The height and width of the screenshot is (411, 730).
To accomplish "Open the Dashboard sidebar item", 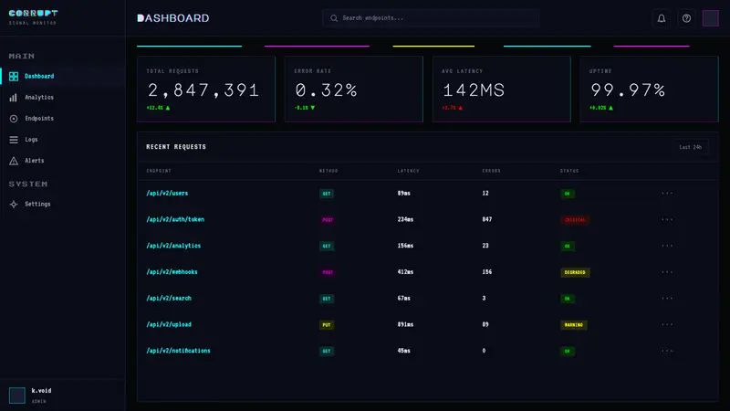I will pos(62,76).
